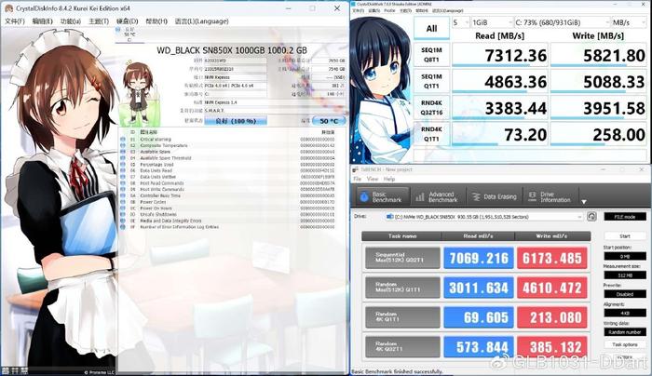Click the SEQ1M Q8T1 read value 7312.36
This screenshot has height=376, width=652.
(x=500, y=55)
